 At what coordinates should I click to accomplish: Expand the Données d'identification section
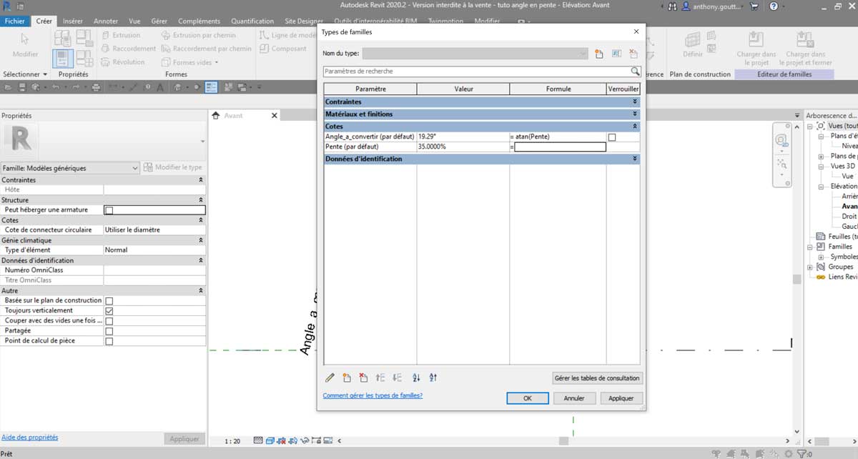(635, 158)
